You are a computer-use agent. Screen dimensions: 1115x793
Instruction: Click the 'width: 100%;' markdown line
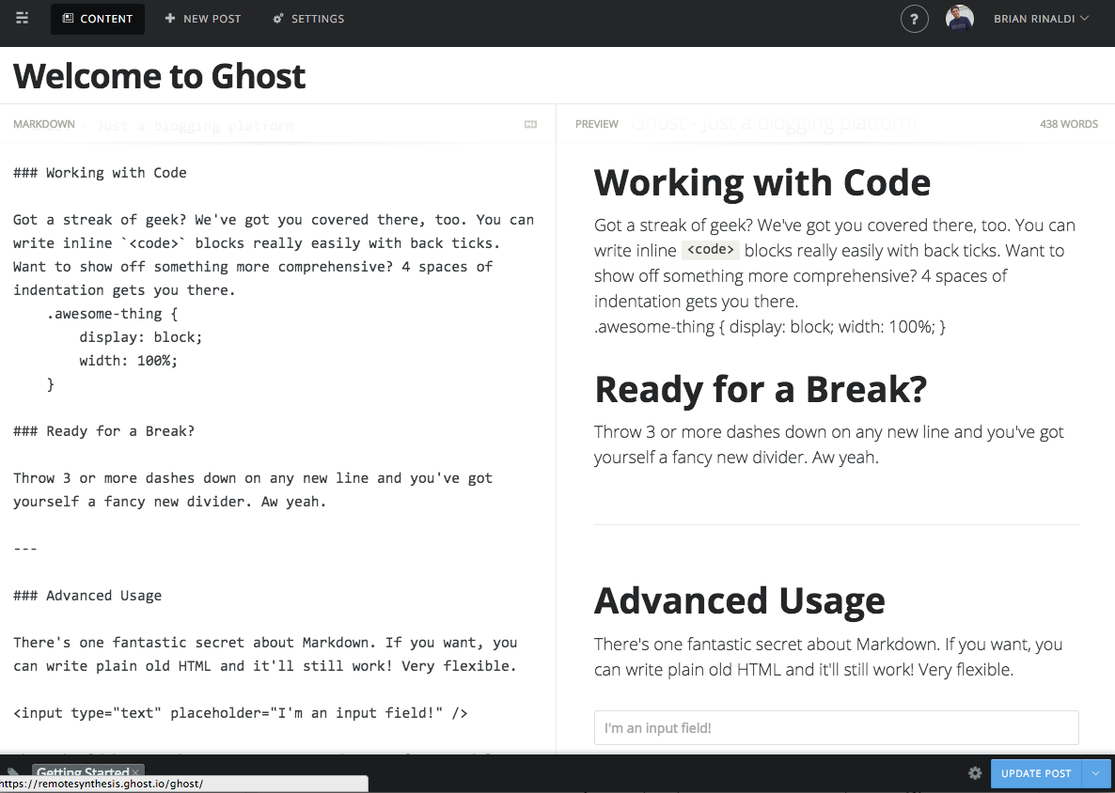pyautogui.click(x=129, y=360)
